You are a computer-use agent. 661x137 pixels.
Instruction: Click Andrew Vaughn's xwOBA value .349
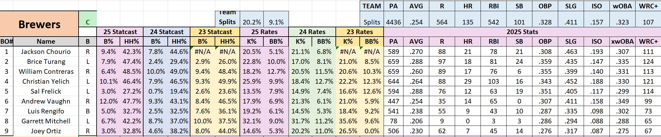click(622, 101)
